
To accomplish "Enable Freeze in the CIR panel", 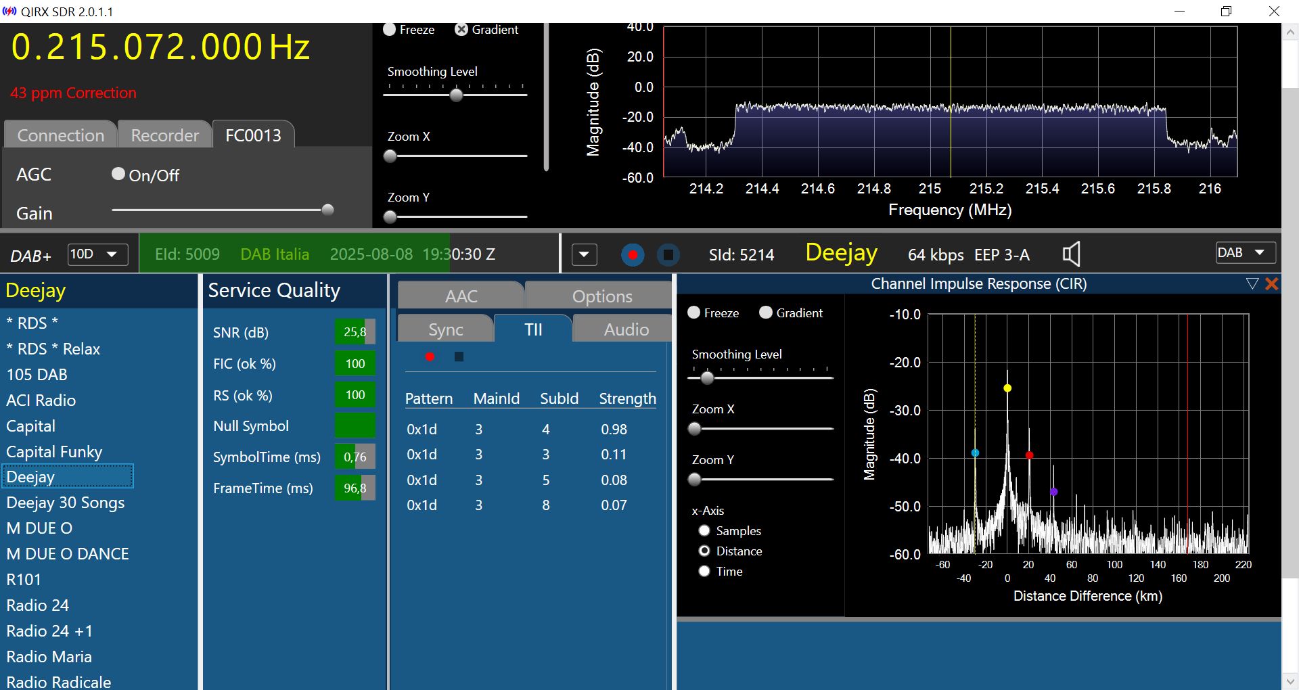I will pyautogui.click(x=694, y=313).
